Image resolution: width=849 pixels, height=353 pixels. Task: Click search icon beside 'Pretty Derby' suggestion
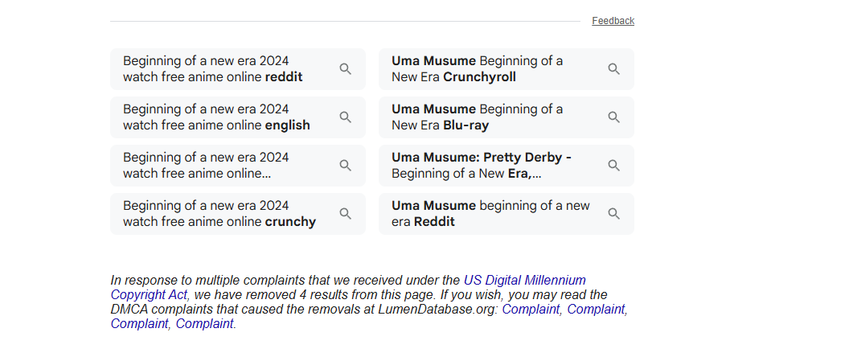613,165
